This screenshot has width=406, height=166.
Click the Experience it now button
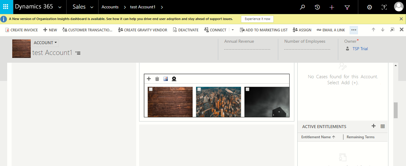tap(257, 19)
